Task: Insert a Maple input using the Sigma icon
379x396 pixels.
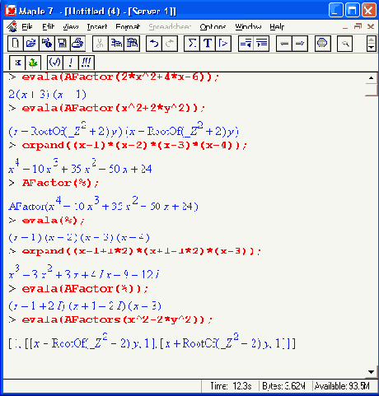Action: [x=192, y=44]
